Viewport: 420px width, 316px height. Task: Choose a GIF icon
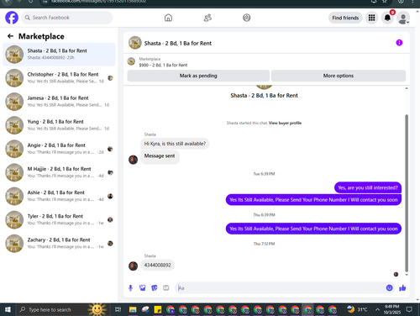(x=166, y=287)
